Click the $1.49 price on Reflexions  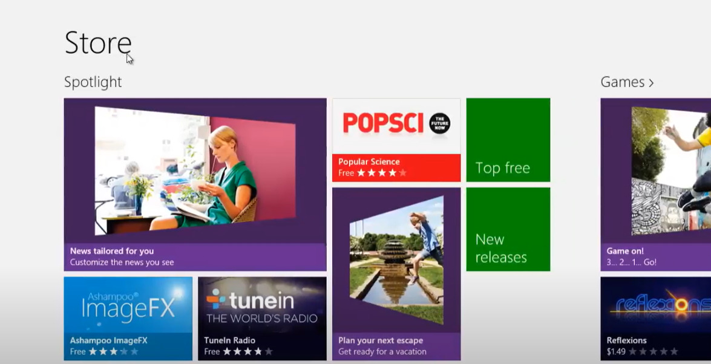pyautogui.click(x=616, y=351)
